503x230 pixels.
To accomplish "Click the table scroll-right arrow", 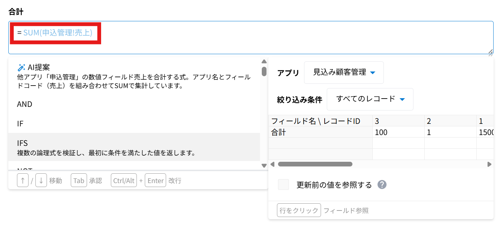I will (x=489, y=164).
